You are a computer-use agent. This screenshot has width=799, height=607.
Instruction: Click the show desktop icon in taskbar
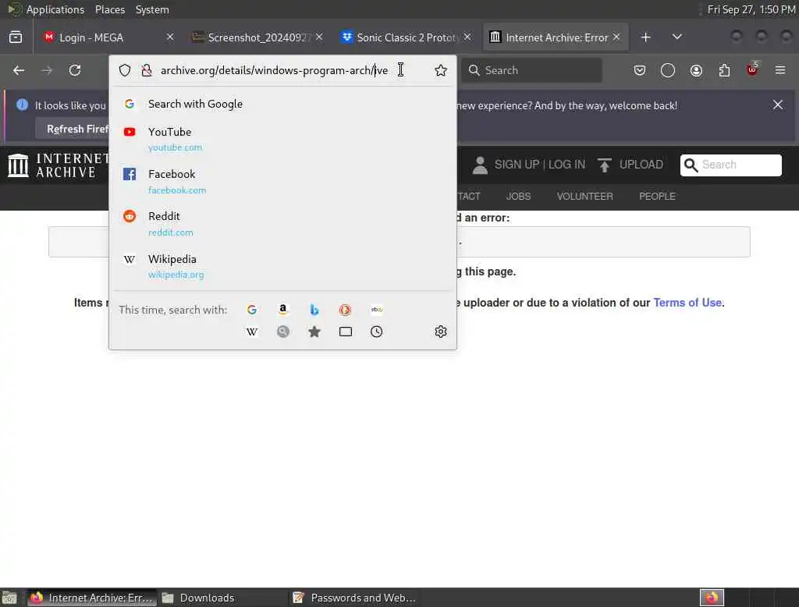pyautogui.click(x=9, y=598)
